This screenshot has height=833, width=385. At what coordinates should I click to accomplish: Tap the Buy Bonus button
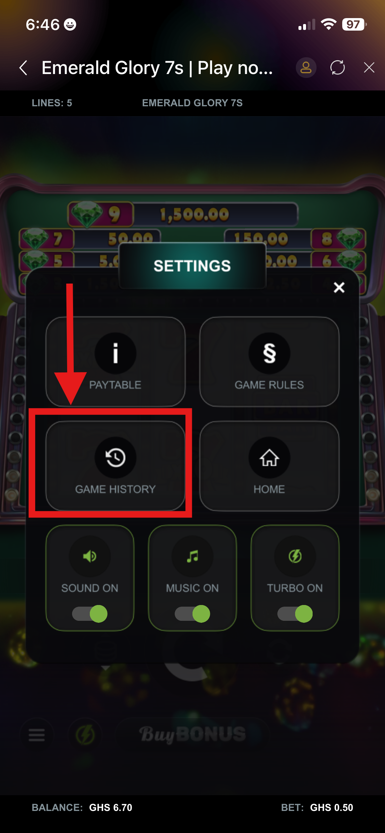(192, 734)
